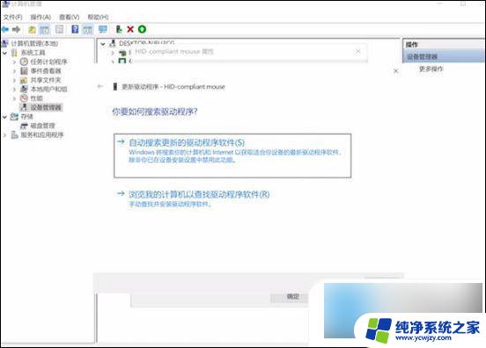Click the clock icon of 任务计划程序
486x348 pixels.
click(x=24, y=62)
